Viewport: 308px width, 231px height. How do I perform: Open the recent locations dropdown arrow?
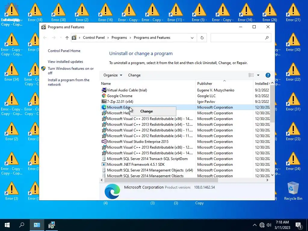pyautogui.click(x=61, y=38)
